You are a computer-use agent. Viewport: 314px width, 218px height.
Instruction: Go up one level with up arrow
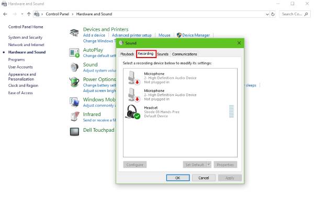[29, 14]
